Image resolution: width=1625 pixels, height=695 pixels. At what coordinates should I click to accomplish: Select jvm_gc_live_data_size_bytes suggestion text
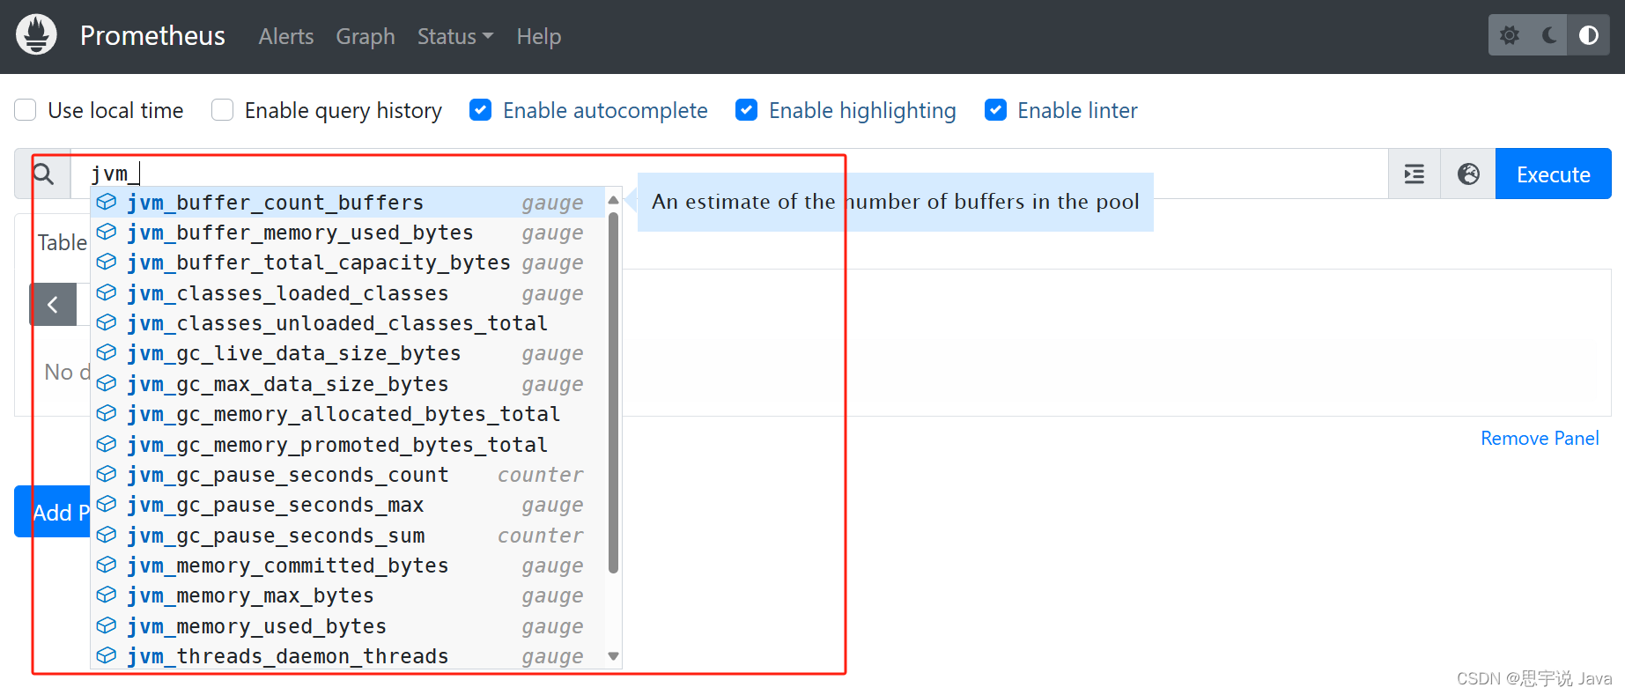coord(293,353)
